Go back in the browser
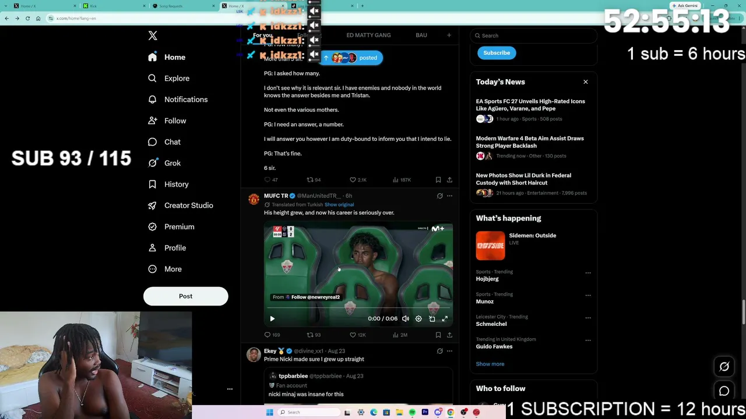Image resolution: width=746 pixels, height=419 pixels. click(6, 18)
